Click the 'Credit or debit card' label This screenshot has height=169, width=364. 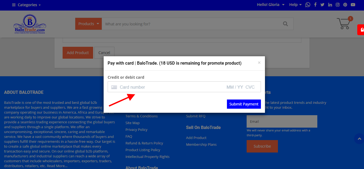tap(126, 77)
